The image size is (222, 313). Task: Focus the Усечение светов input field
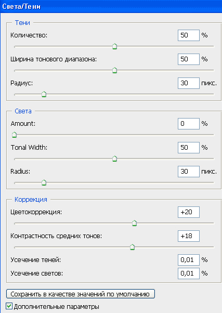point(189,273)
